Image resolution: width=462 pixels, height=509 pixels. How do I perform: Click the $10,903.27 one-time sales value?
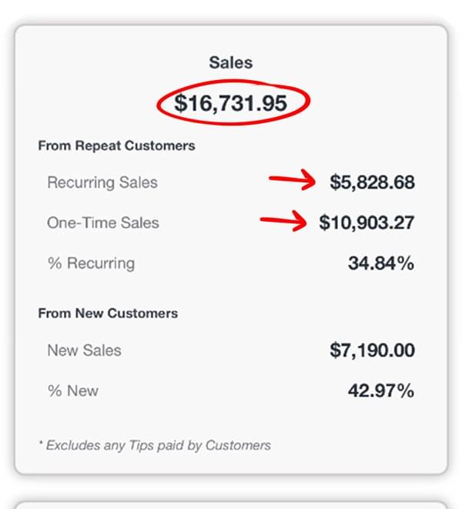tap(367, 223)
